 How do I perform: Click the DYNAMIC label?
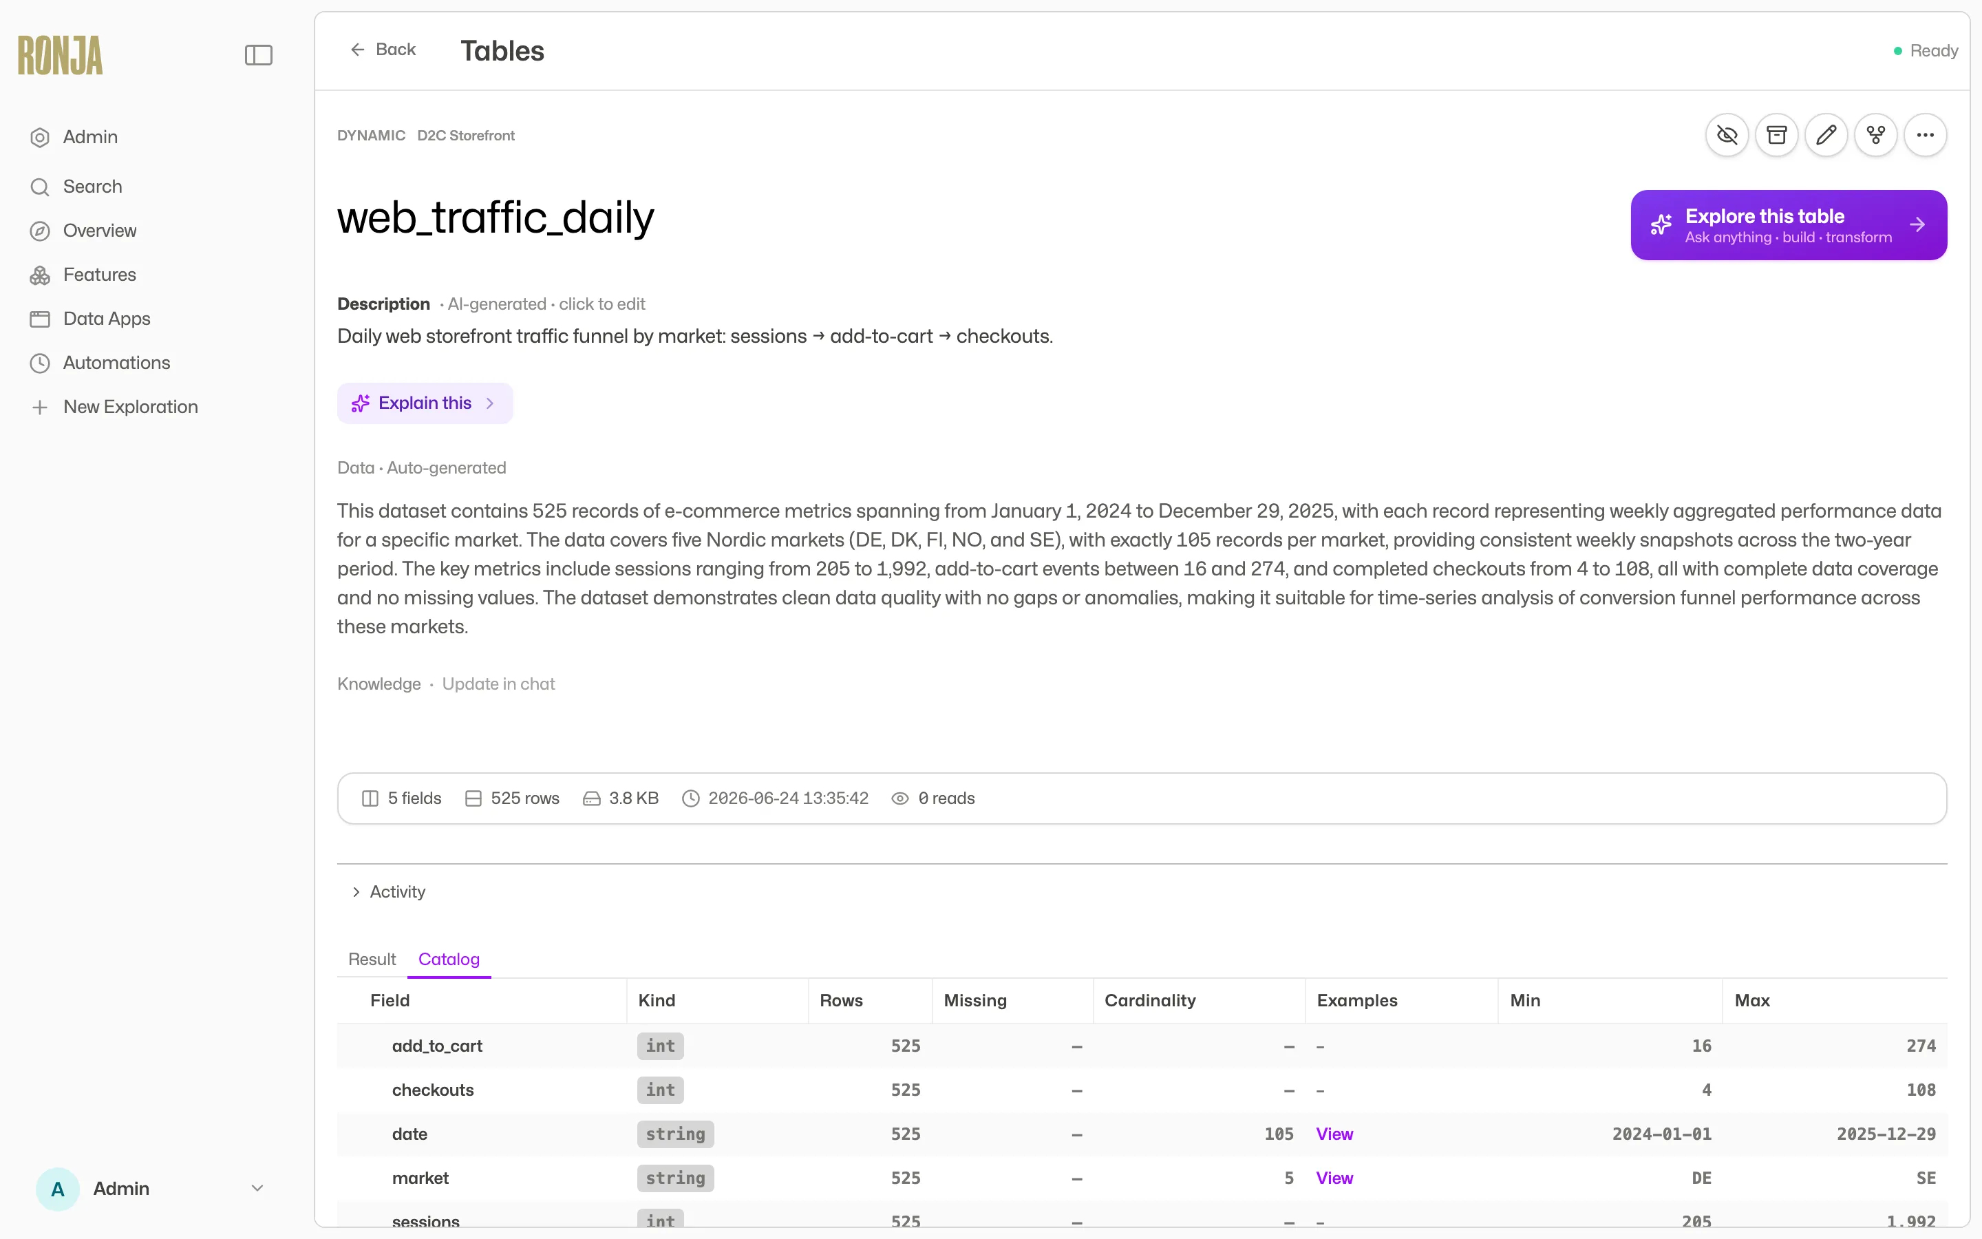click(371, 136)
